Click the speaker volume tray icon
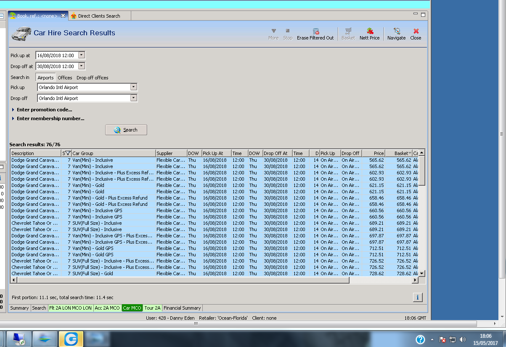 click(x=463, y=339)
